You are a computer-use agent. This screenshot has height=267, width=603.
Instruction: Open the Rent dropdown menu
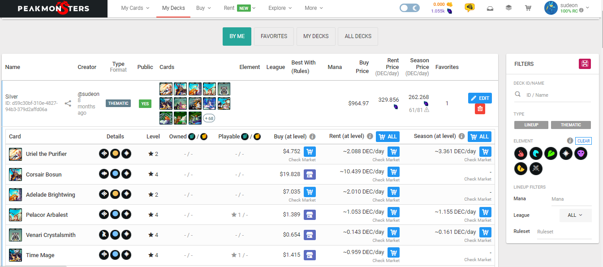[x=240, y=8]
